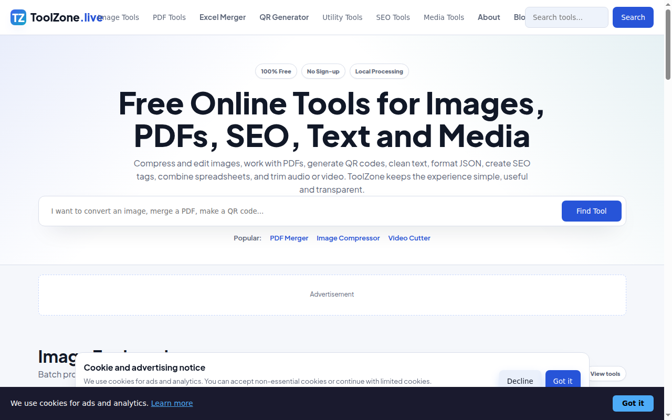Click the "Popular:" label
672x420 pixels.
tap(247, 238)
